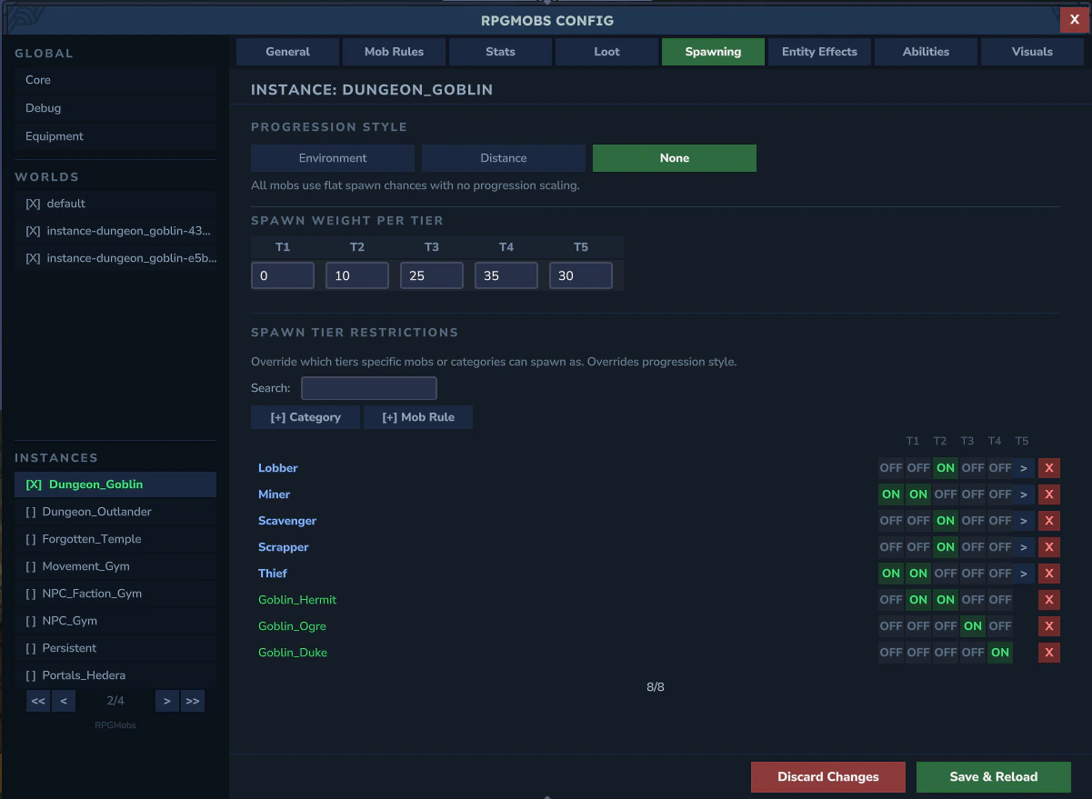
Task: Delete the Lobber restriction with its red X
Action: (1049, 467)
